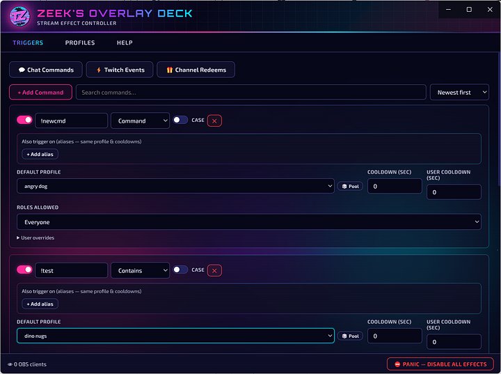The height and width of the screenshot is (374, 501).
Task: Click the Add Command button
Action: (40, 92)
